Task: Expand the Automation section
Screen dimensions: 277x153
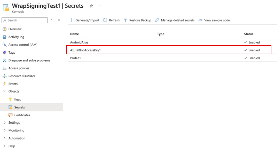Action: click(4, 138)
